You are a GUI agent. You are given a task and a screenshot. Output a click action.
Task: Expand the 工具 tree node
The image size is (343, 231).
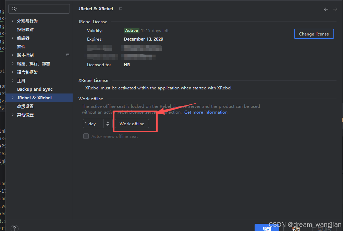point(12,81)
